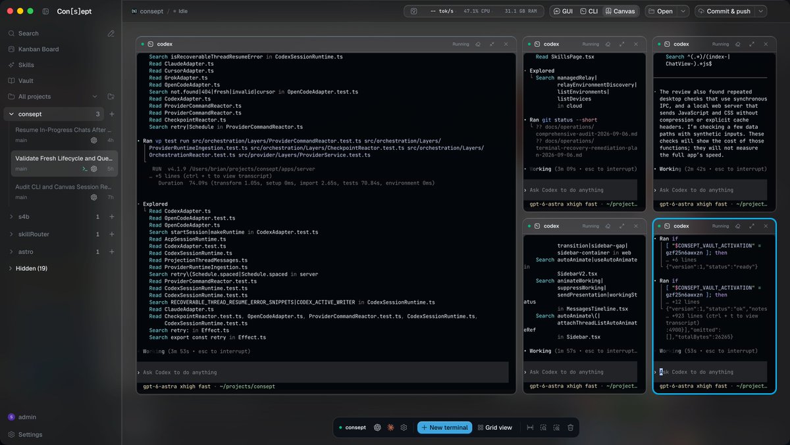Click the Ask Codex prompt in top-right terminal
The image size is (790, 445).
(x=710, y=190)
